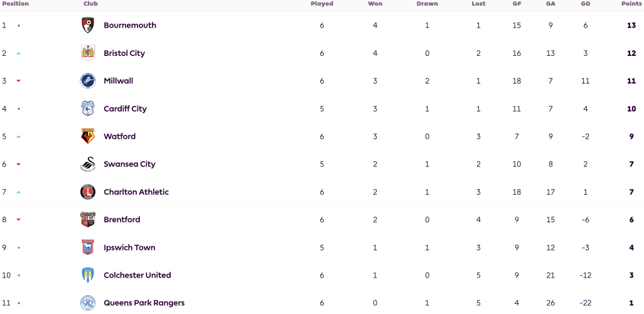
Task: Click the Watford club crest
Action: coord(88,136)
